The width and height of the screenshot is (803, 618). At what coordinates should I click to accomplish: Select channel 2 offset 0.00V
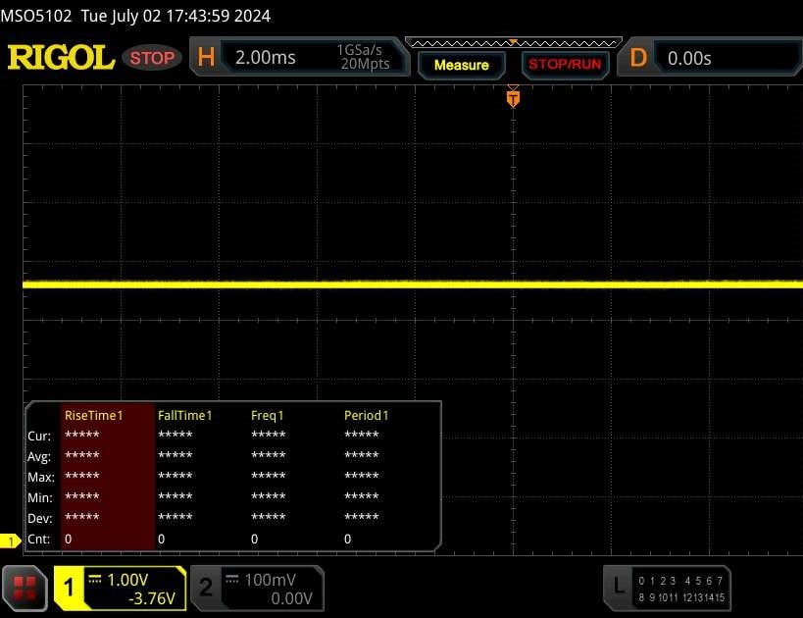point(292,598)
